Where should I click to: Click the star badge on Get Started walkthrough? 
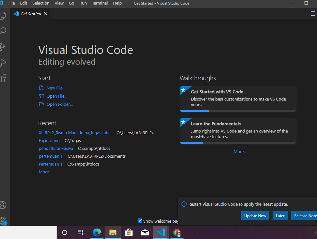tap(183, 90)
